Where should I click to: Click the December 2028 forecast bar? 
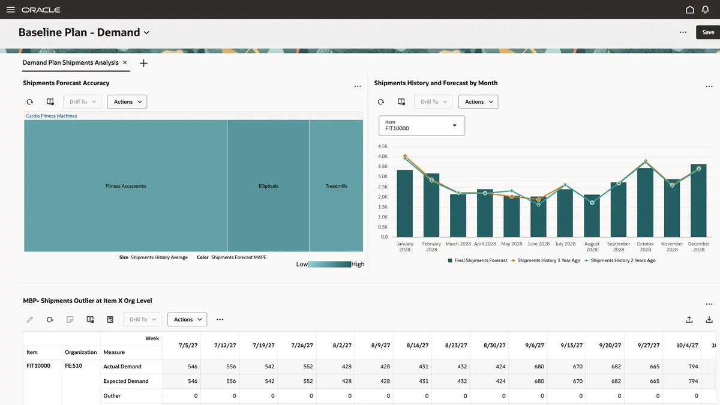tap(698, 200)
